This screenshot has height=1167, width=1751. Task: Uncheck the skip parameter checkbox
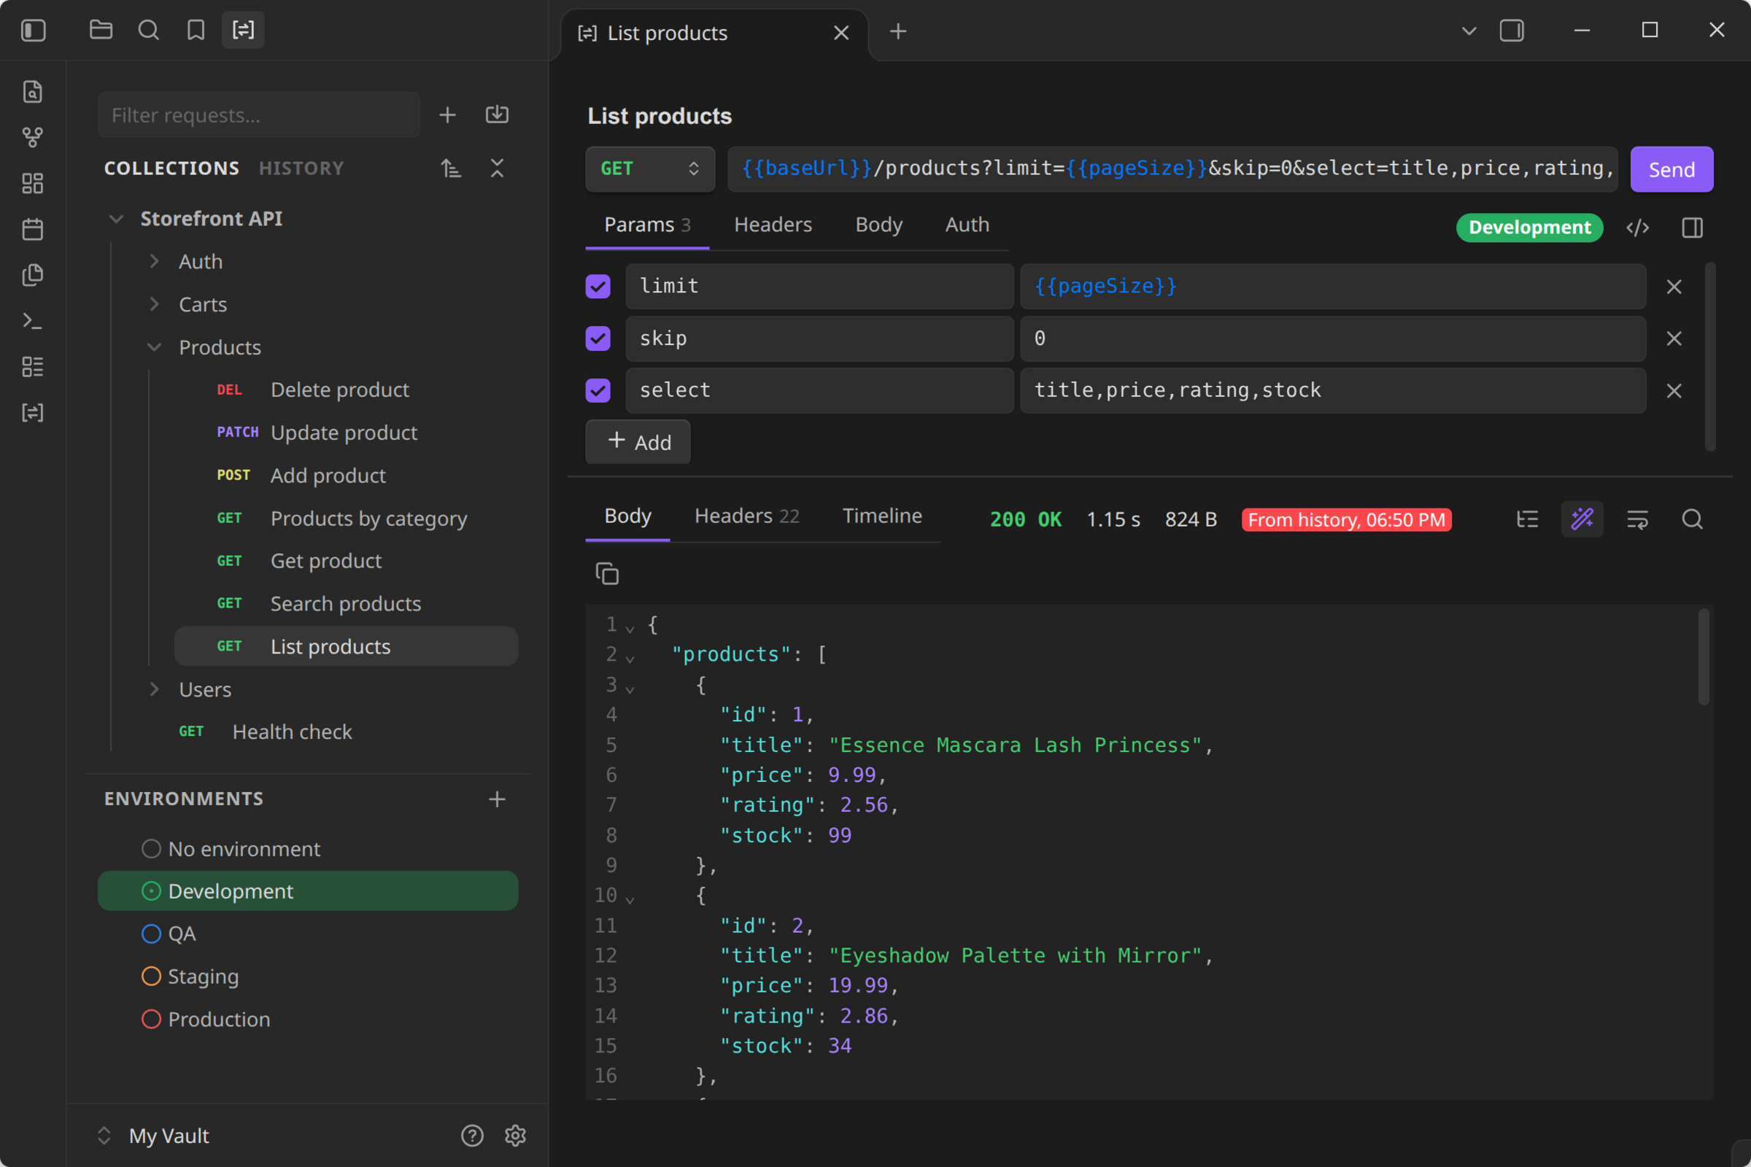click(x=598, y=338)
